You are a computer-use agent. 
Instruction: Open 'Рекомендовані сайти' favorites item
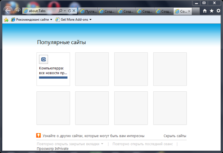[30, 19]
